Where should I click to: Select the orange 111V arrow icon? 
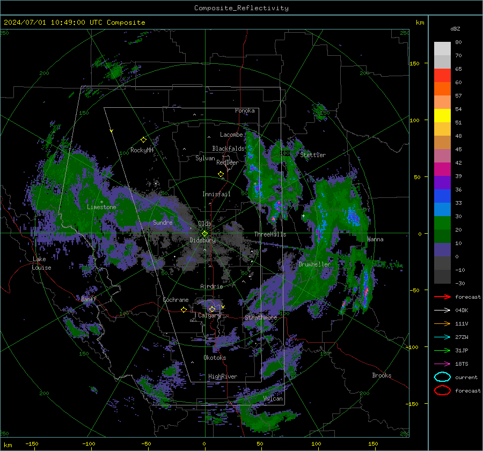[x=442, y=323]
